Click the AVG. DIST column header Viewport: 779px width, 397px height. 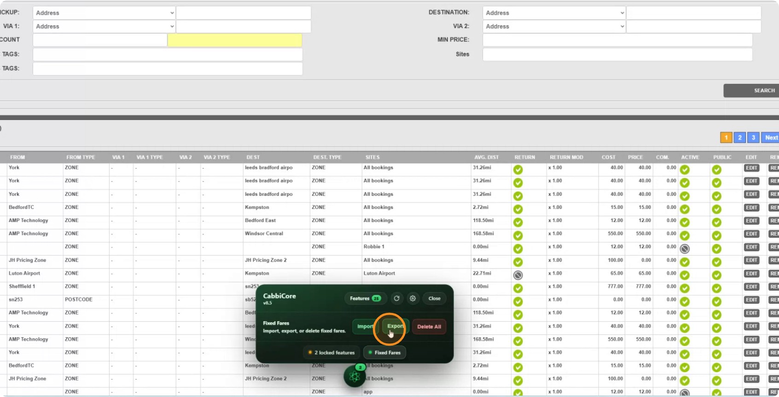pyautogui.click(x=487, y=157)
